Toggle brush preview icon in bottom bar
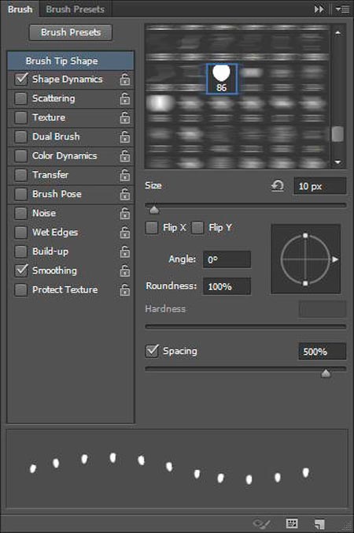Screen dimensions: 354x533 [262, 523]
